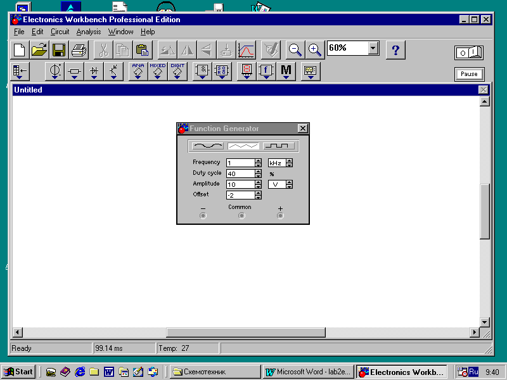Image resolution: width=507 pixels, height=380 pixels.
Task: Copy the selection with the toolbar copy icon
Action: click(x=123, y=50)
